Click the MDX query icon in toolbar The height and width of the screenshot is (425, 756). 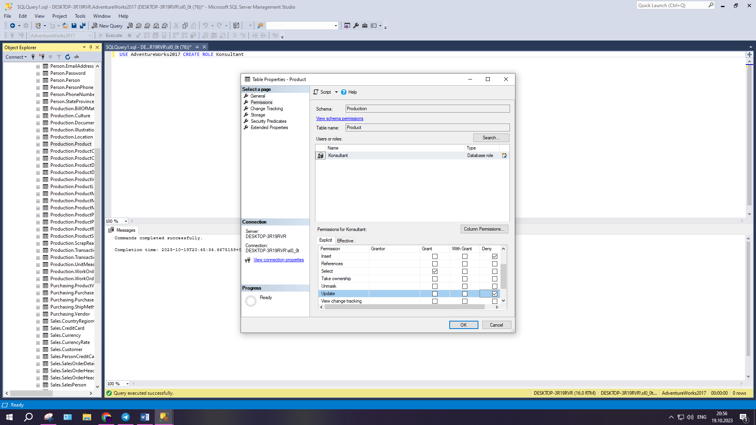(139, 26)
